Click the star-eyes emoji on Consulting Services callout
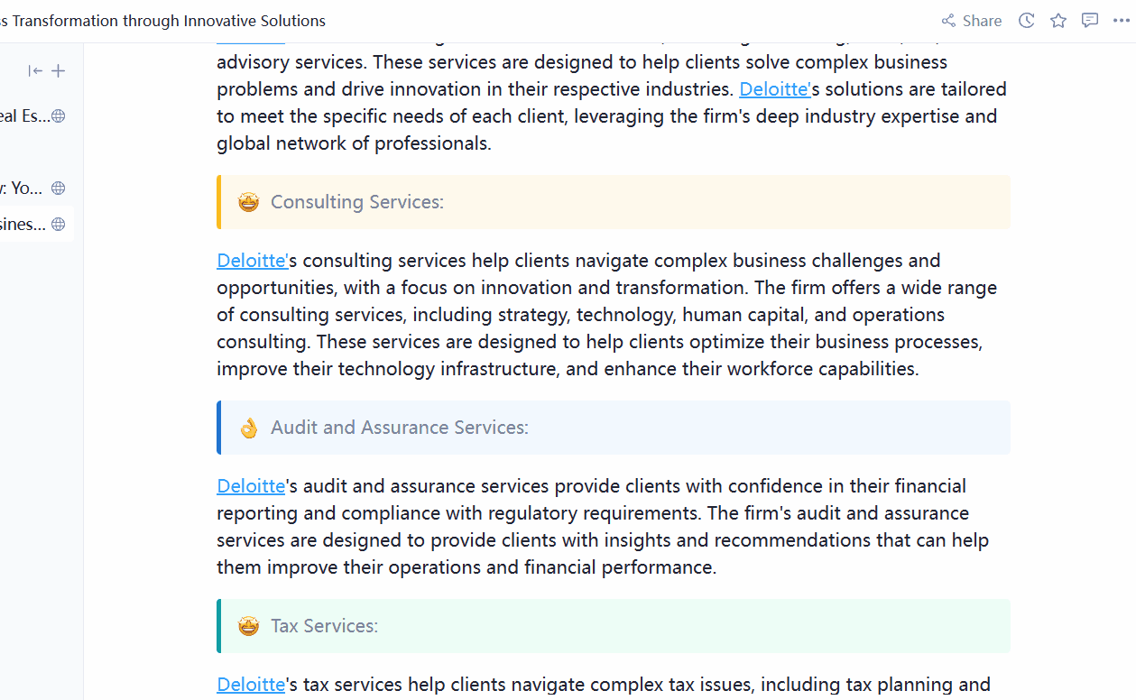 [248, 202]
